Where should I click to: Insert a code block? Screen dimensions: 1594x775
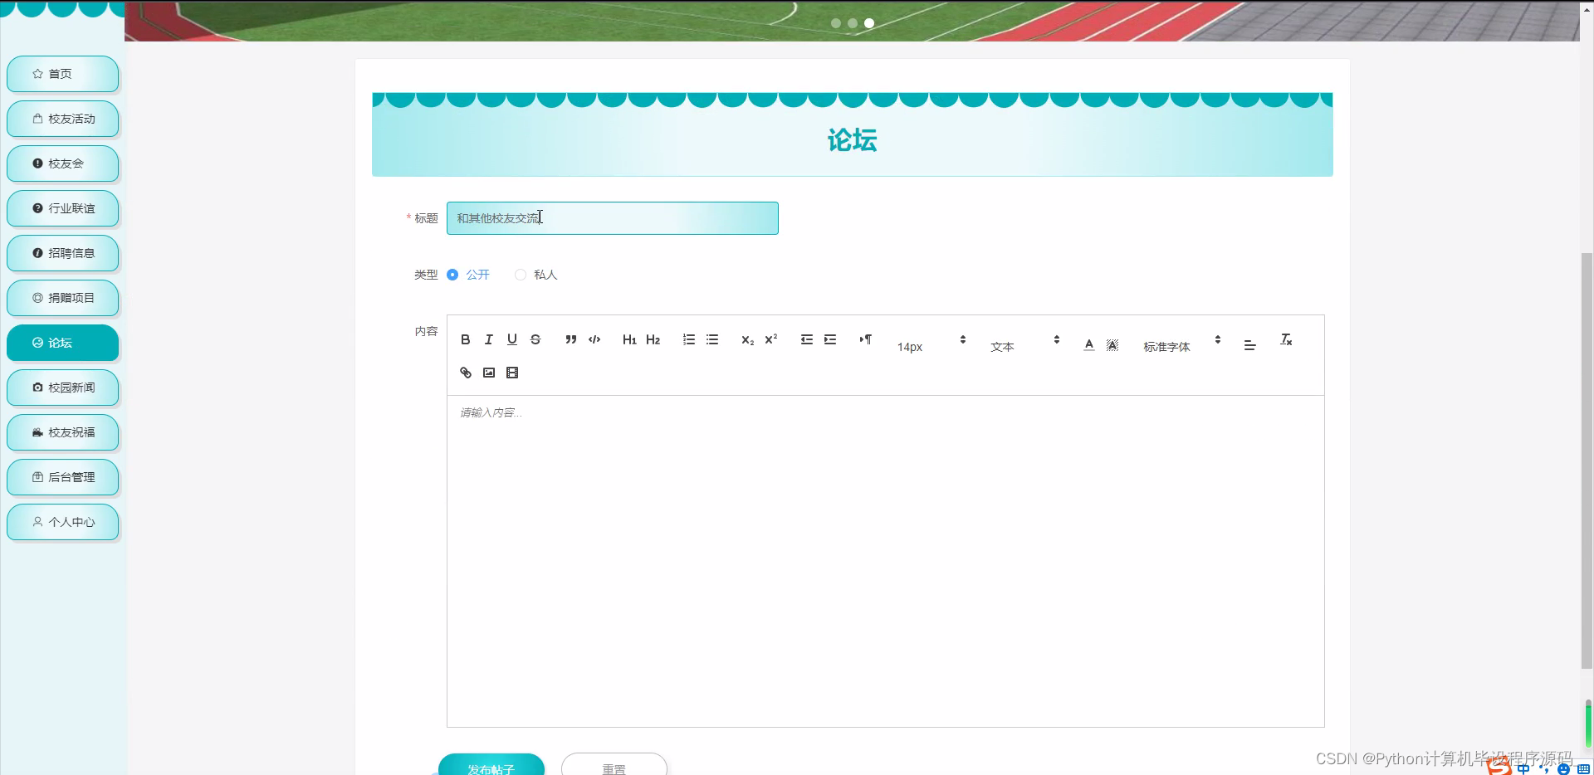point(594,339)
